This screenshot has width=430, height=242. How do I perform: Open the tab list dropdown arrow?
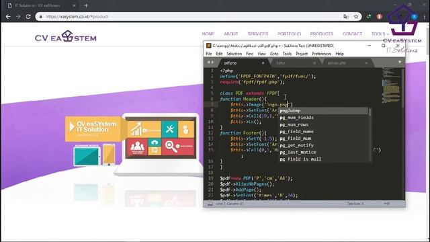[400, 63]
